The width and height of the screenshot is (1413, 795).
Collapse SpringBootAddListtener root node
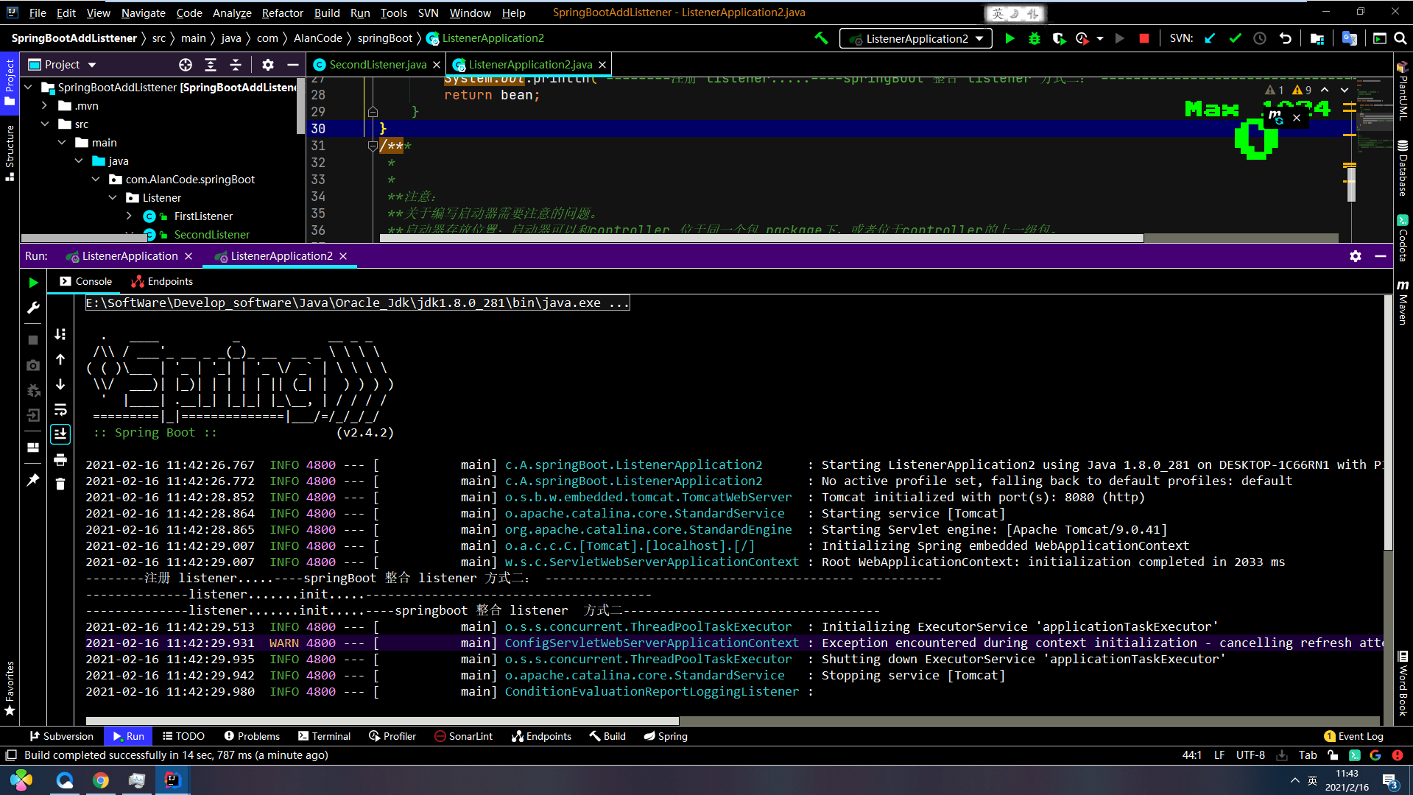(x=28, y=87)
